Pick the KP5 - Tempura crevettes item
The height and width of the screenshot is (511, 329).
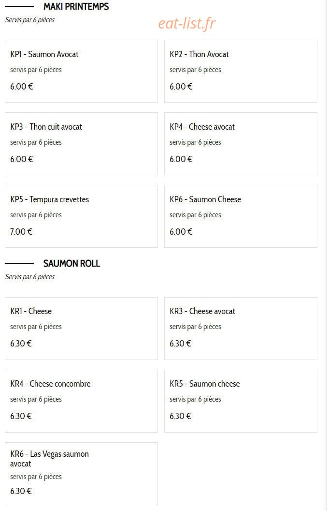[x=81, y=216]
